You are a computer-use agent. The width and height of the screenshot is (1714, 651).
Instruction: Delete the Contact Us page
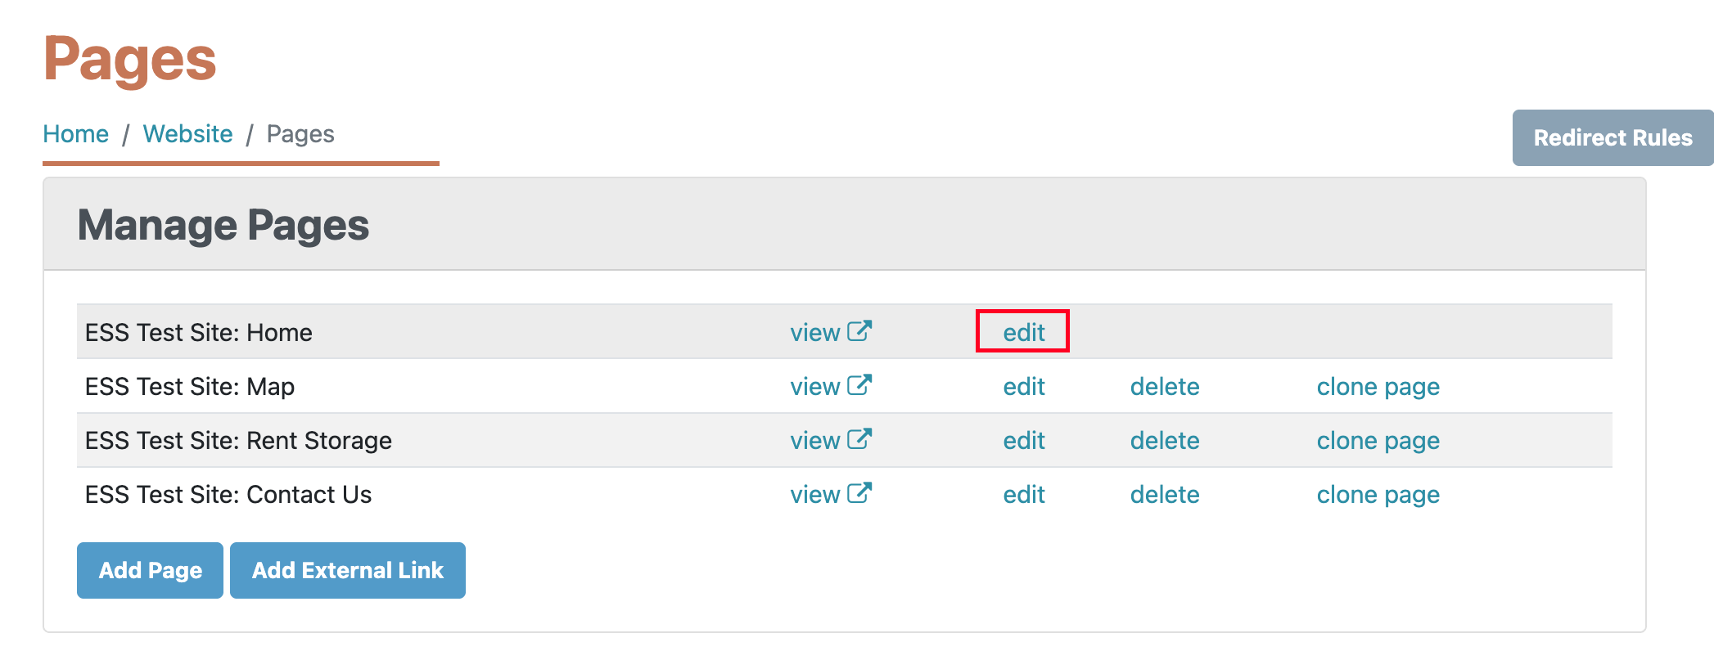[1165, 494]
